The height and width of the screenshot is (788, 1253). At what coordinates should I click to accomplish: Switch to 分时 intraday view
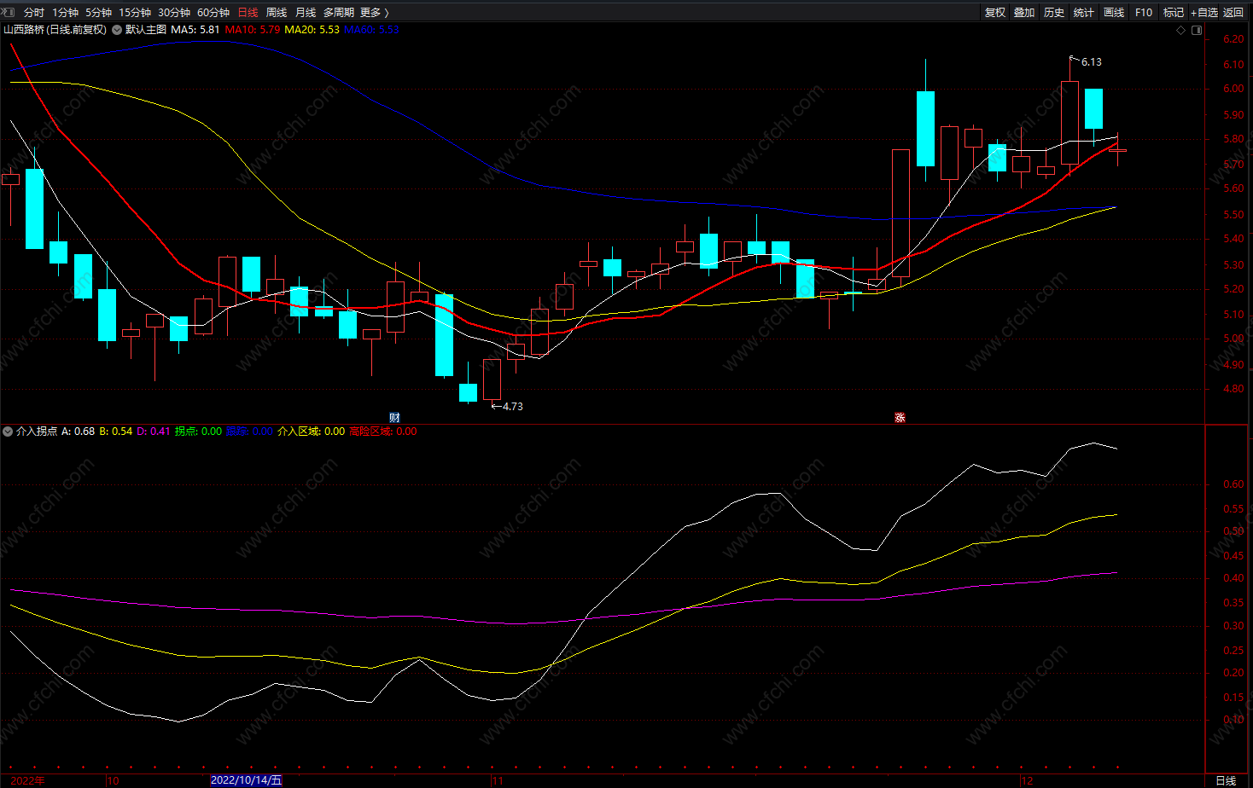tap(34, 13)
